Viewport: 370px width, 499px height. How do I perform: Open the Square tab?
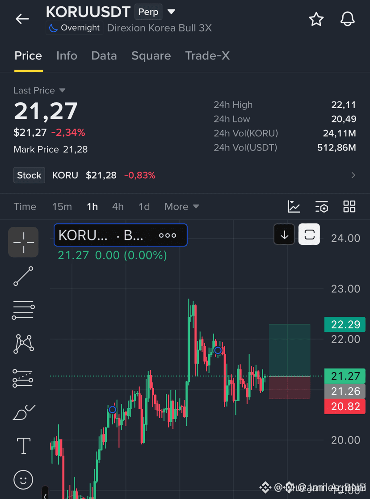pos(151,56)
